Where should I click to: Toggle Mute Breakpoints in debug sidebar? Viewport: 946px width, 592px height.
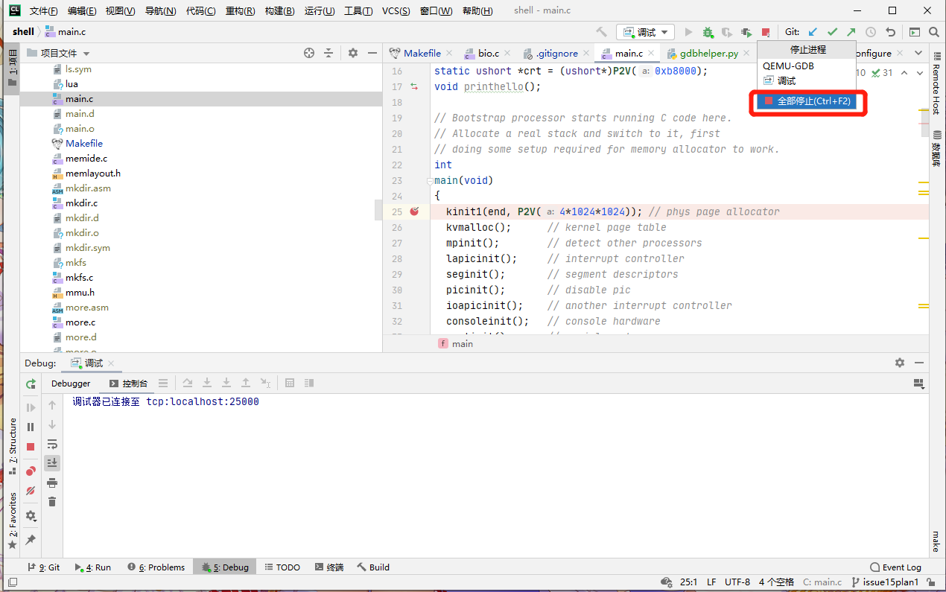(31, 491)
